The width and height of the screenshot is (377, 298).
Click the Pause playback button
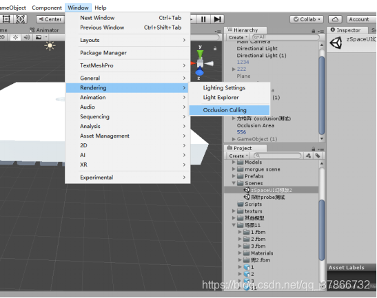203,19
